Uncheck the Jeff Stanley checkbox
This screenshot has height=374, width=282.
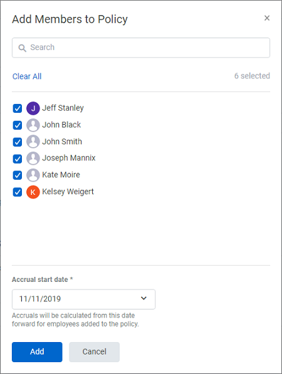tap(18, 108)
